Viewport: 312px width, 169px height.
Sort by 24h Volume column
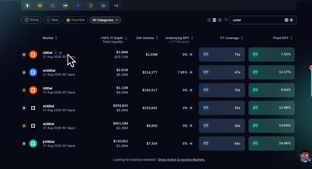(147, 38)
